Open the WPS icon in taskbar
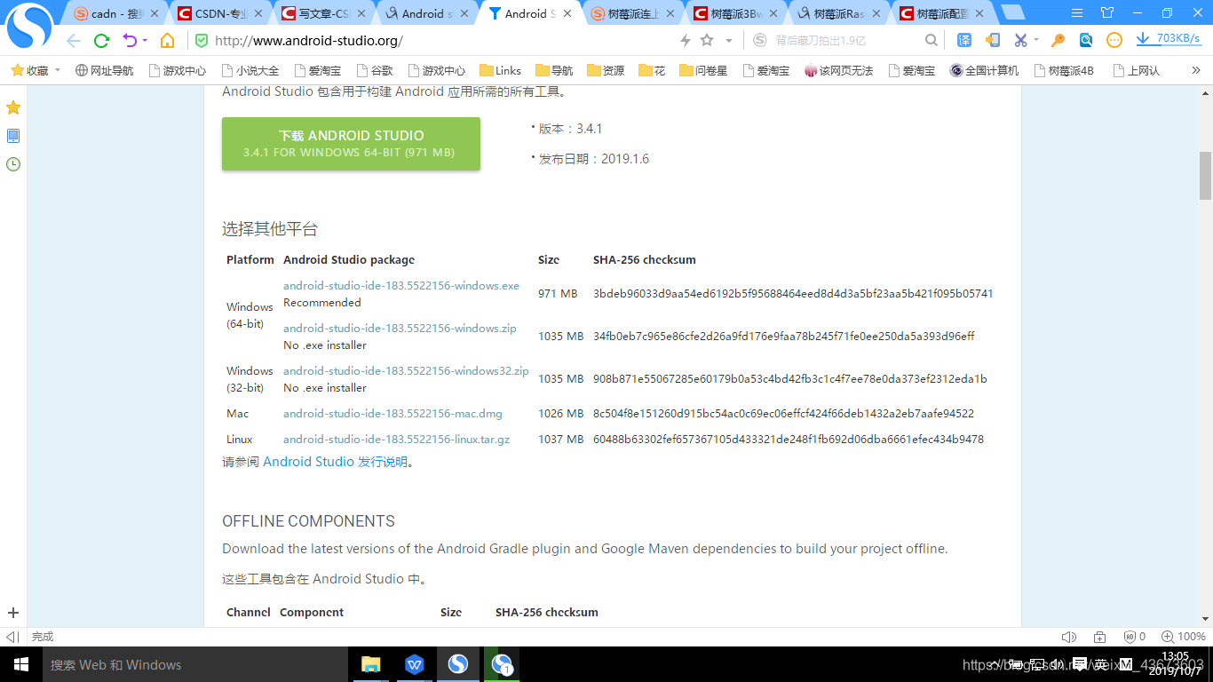This screenshot has height=682, width=1213. point(415,664)
